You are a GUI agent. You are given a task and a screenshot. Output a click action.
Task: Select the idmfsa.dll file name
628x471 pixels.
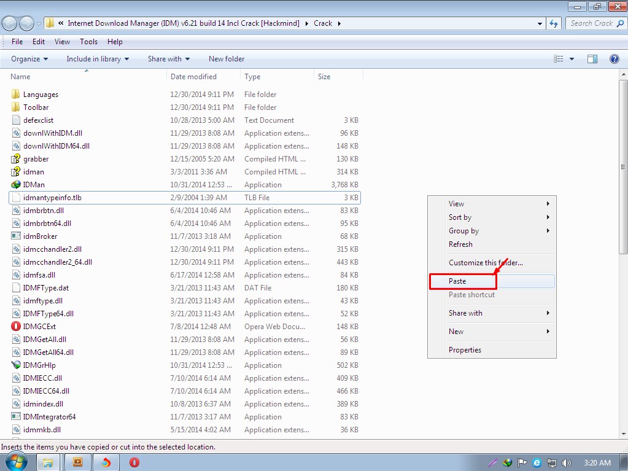[39, 274]
